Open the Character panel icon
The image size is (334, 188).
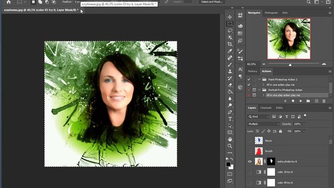(240, 69)
